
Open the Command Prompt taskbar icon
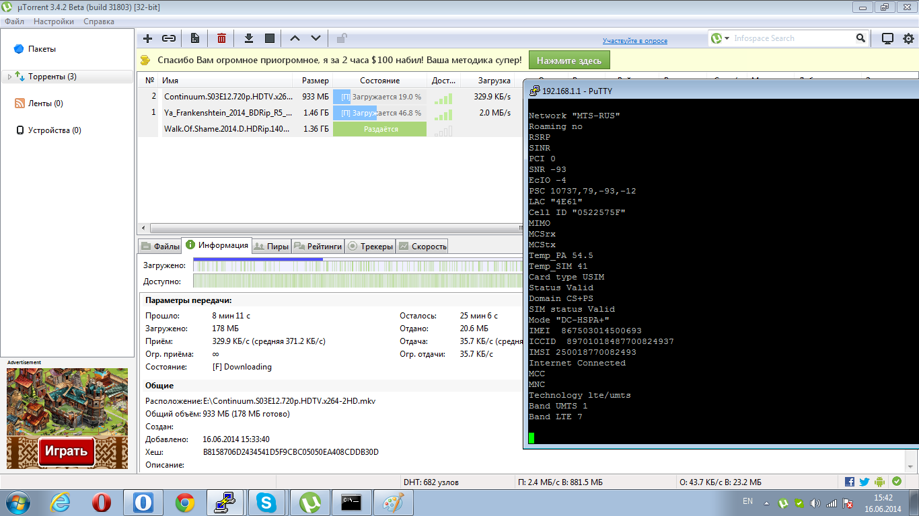pos(351,503)
